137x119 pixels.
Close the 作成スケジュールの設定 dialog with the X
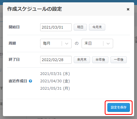click(128, 9)
